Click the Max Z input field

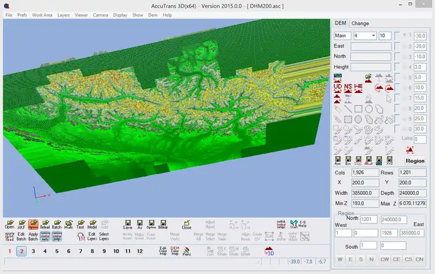[413, 203]
